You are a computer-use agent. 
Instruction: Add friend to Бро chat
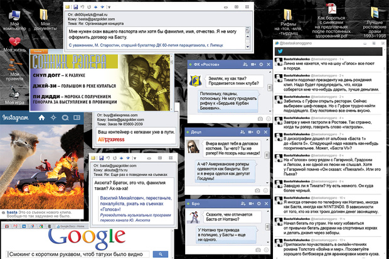(243, 204)
